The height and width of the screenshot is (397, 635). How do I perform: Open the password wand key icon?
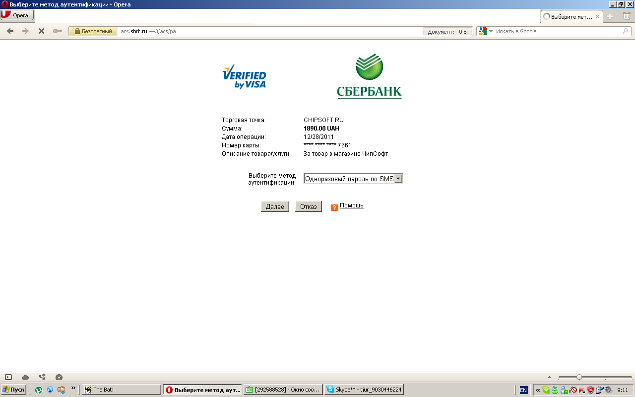click(58, 31)
